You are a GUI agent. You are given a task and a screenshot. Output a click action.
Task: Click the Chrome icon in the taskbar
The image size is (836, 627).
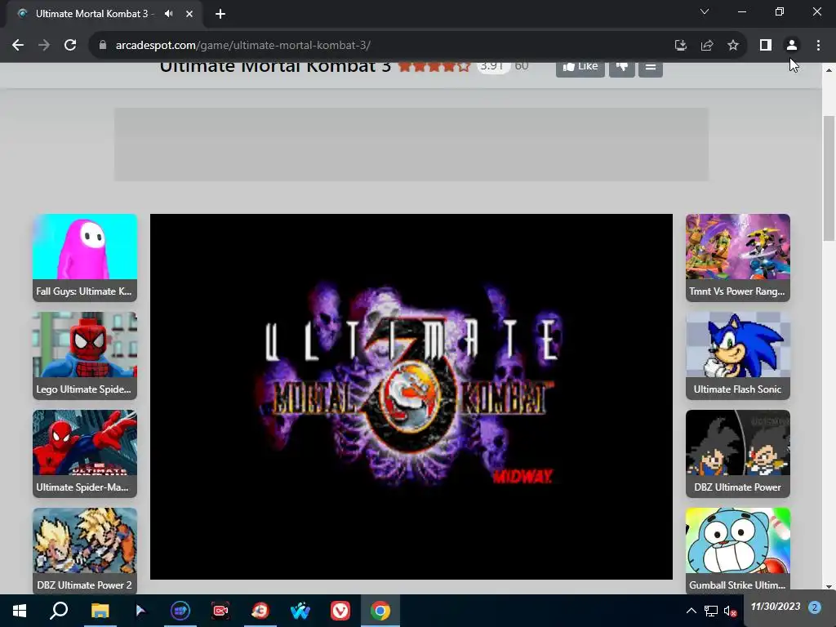380,611
